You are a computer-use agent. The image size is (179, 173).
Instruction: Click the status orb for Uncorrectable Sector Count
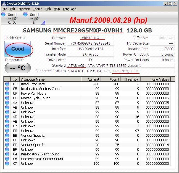click(x=7, y=159)
